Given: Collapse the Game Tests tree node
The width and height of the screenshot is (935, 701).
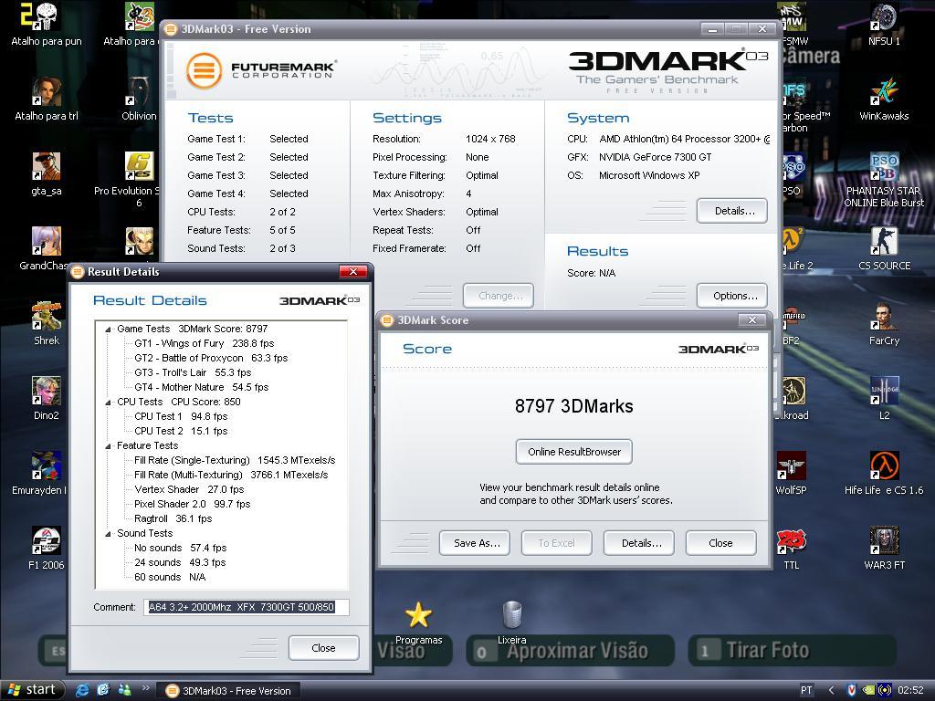Looking at the screenshot, I should (x=108, y=329).
